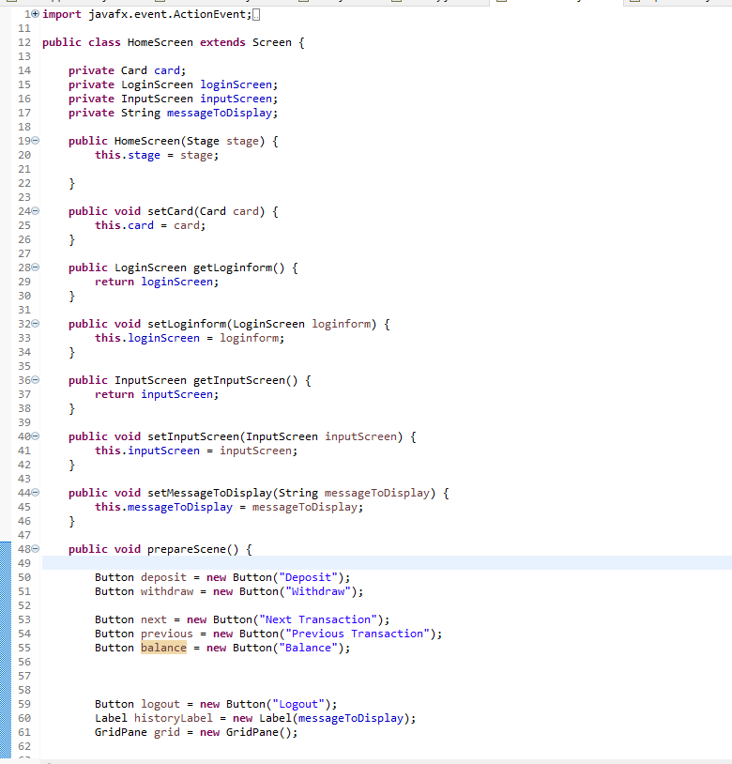Image resolution: width=732 pixels, height=764 pixels.
Task: Click the "Next Transaction" string literal
Action: tap(318, 619)
